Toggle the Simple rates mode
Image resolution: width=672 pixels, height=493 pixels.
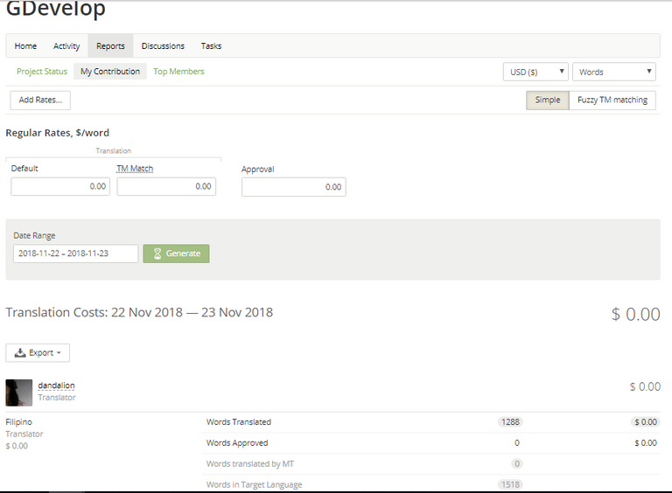[548, 100]
